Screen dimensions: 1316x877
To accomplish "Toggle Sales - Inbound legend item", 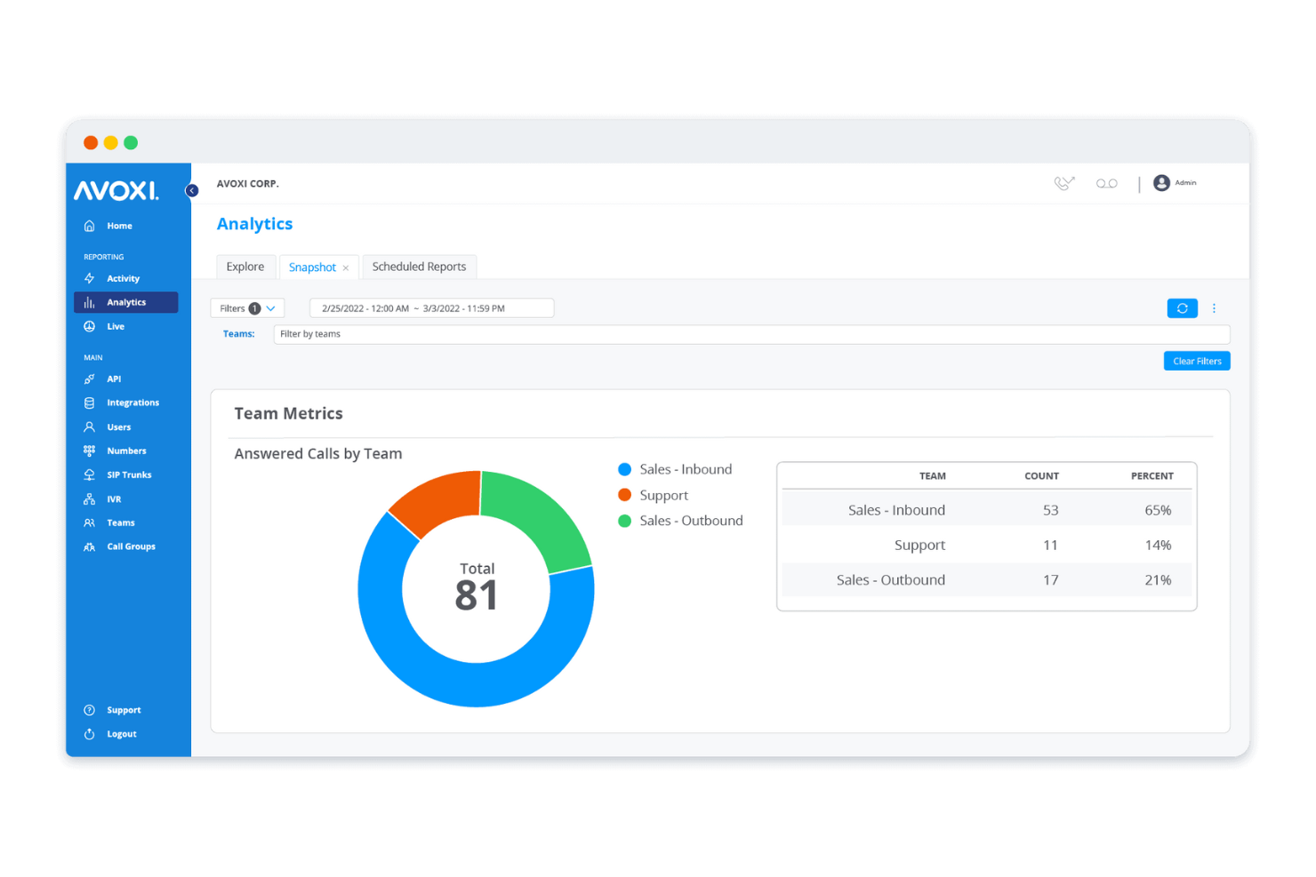I will (x=675, y=469).
